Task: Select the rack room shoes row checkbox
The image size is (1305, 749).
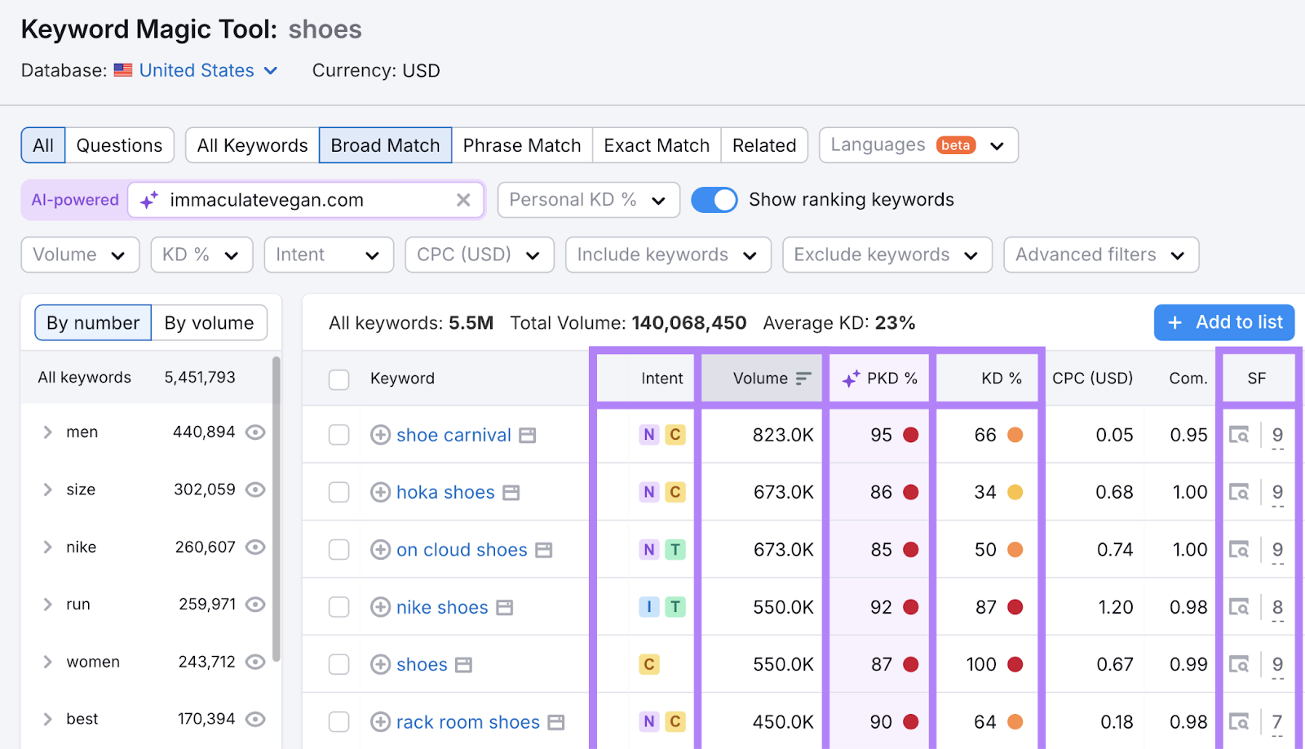Action: click(x=339, y=722)
